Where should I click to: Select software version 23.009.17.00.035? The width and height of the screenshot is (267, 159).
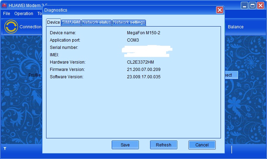pyautogui.click(x=144, y=77)
